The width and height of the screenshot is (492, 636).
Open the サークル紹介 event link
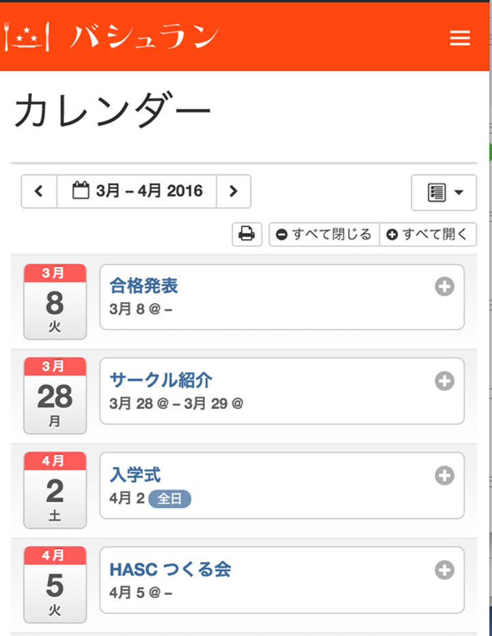161,380
